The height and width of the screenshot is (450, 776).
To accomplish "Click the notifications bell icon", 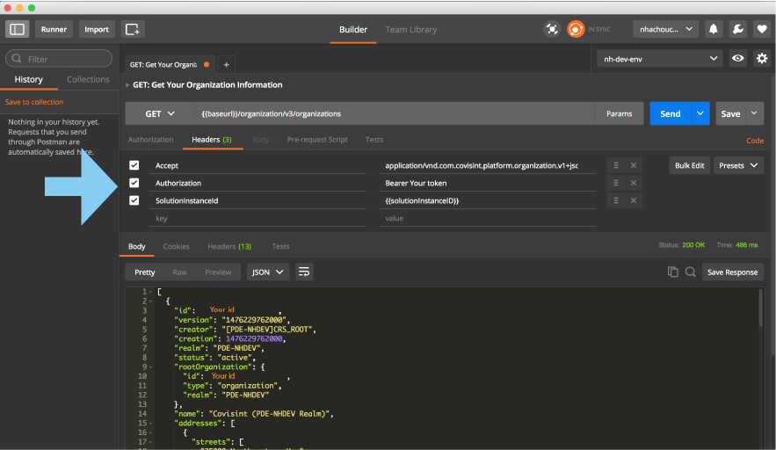I will coord(714,29).
